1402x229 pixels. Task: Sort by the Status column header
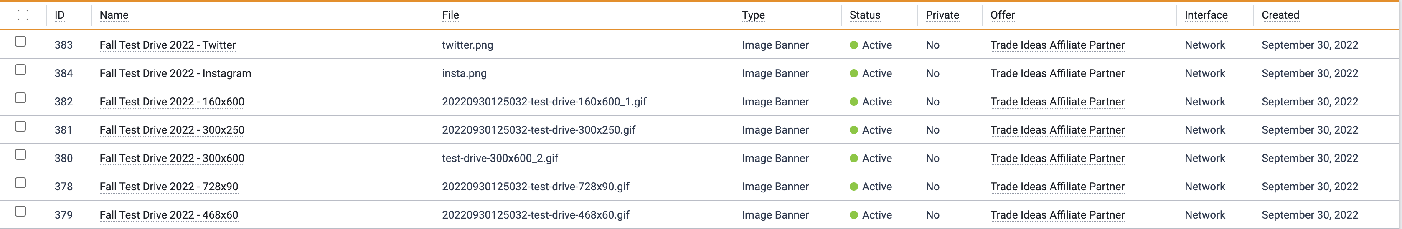865,15
